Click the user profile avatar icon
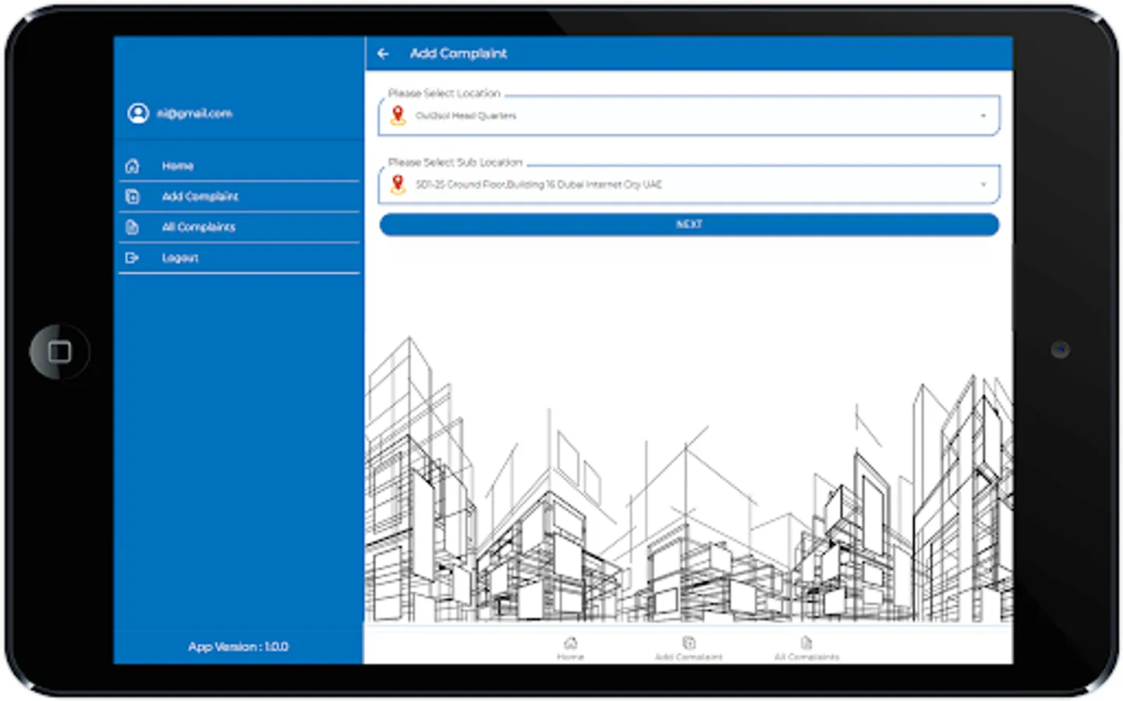Image resolution: width=1123 pixels, height=701 pixels. (x=138, y=114)
